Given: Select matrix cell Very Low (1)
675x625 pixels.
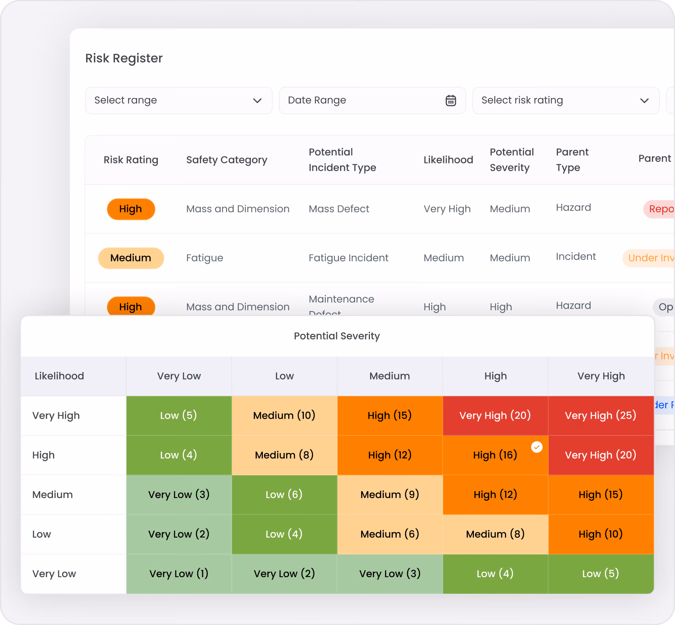Looking at the screenshot, I should click(179, 574).
